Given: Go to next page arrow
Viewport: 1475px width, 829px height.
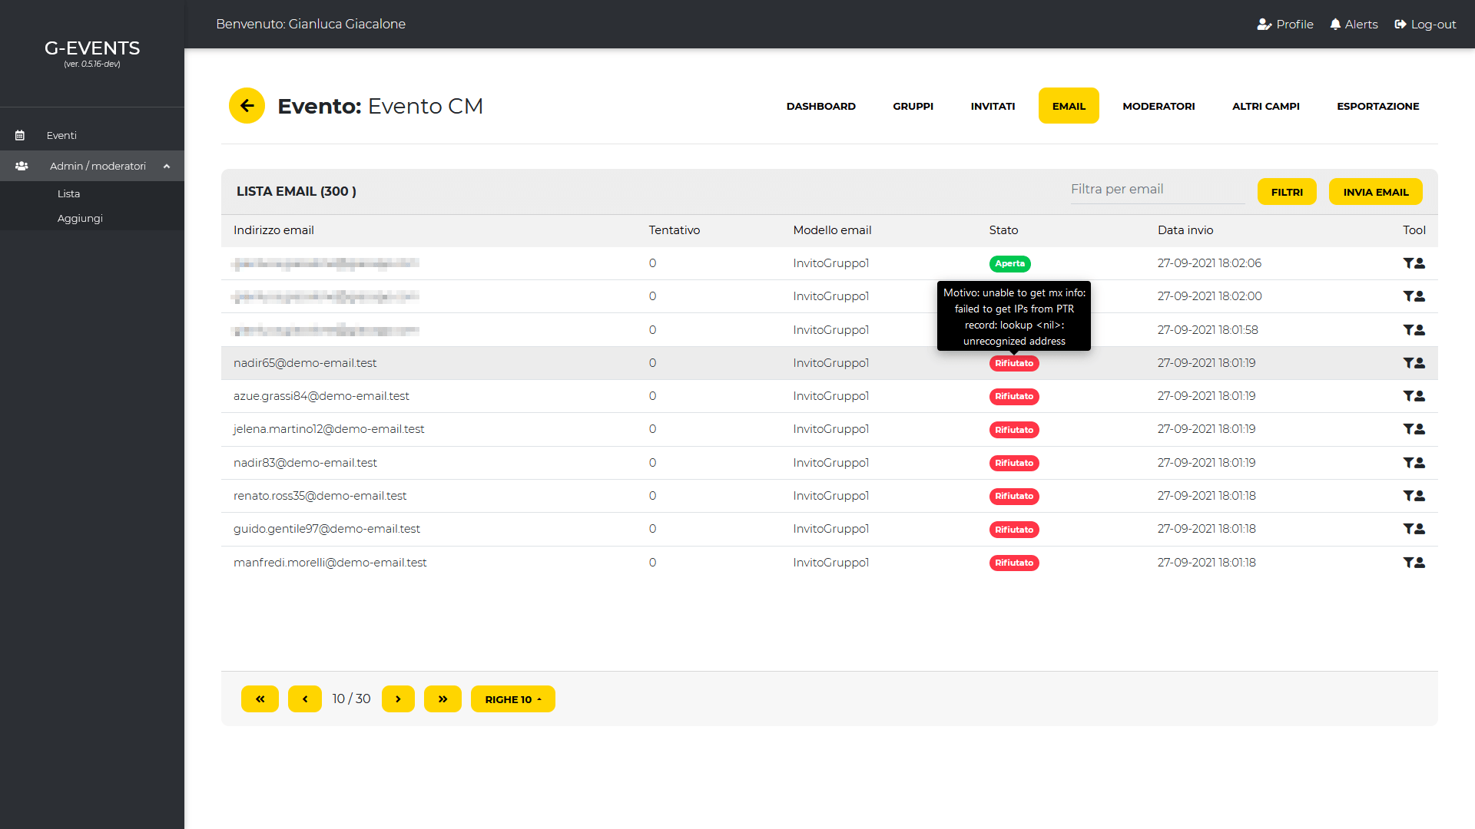Looking at the screenshot, I should pos(398,699).
